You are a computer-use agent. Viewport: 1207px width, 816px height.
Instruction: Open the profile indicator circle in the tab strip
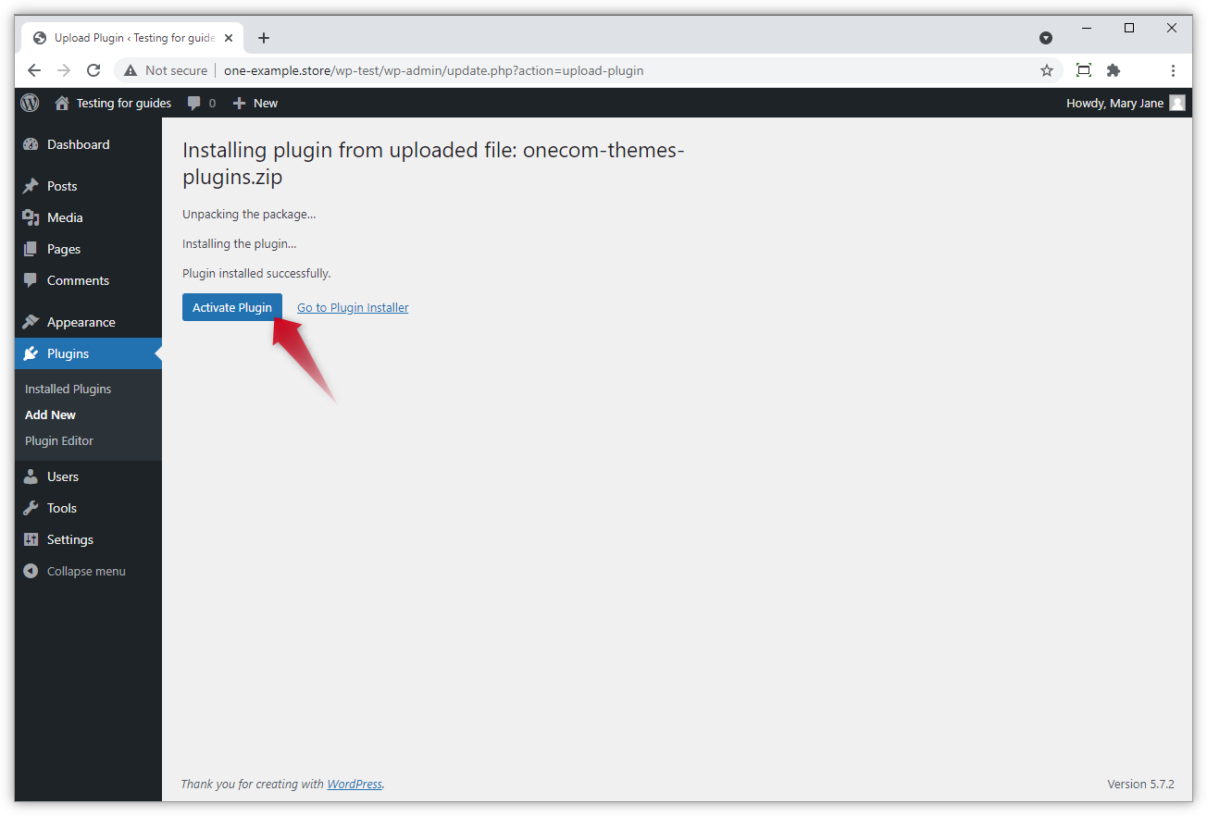coord(1046,38)
